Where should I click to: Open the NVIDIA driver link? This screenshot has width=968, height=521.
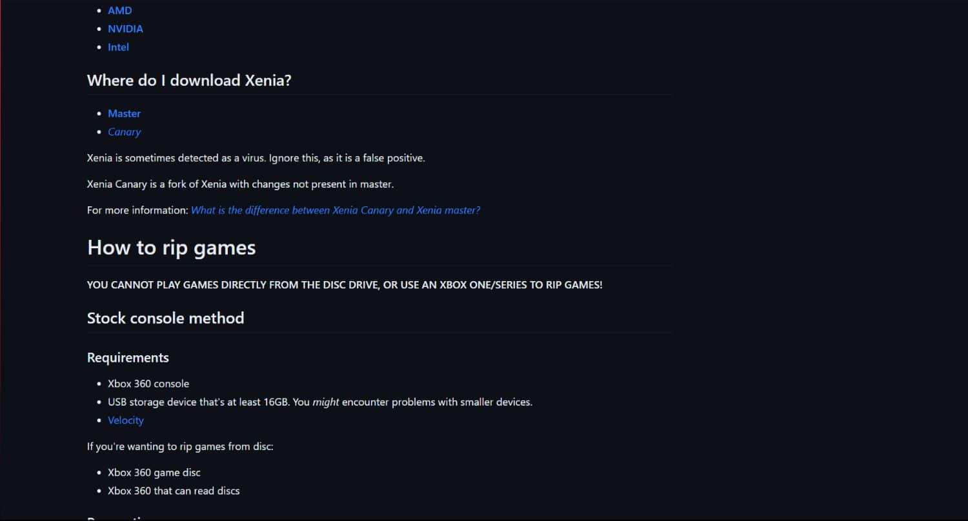click(x=125, y=28)
